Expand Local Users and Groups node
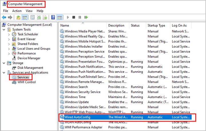Image resolution: width=206 pixels, height=131 pixels. (9, 49)
